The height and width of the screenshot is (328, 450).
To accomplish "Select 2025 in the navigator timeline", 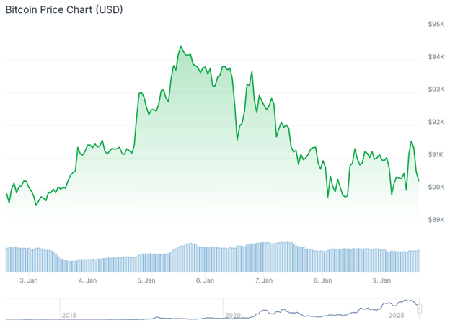I will pyautogui.click(x=397, y=316).
